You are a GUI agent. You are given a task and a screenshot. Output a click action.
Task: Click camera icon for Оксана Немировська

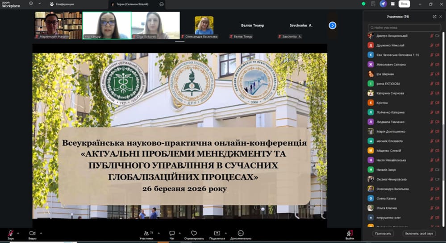(x=438, y=179)
